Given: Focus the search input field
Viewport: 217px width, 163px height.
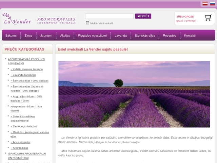Looking at the screenshot, I should [x=109, y=16].
